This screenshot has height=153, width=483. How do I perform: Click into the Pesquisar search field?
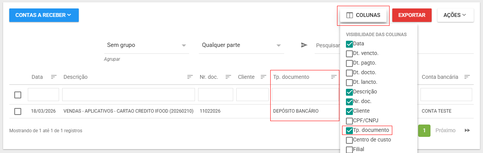(x=327, y=45)
